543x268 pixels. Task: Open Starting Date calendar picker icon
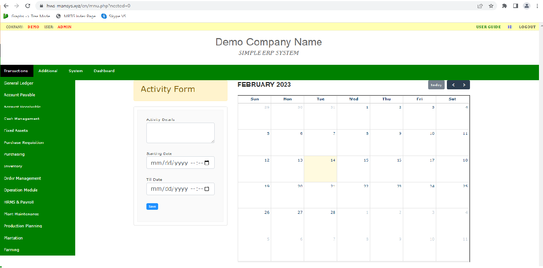pyautogui.click(x=207, y=163)
